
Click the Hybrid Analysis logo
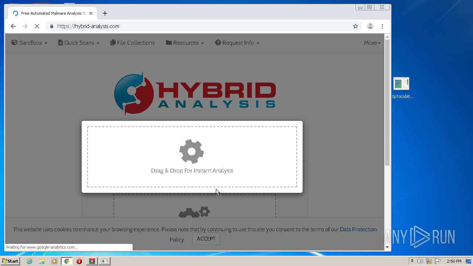tap(195, 93)
